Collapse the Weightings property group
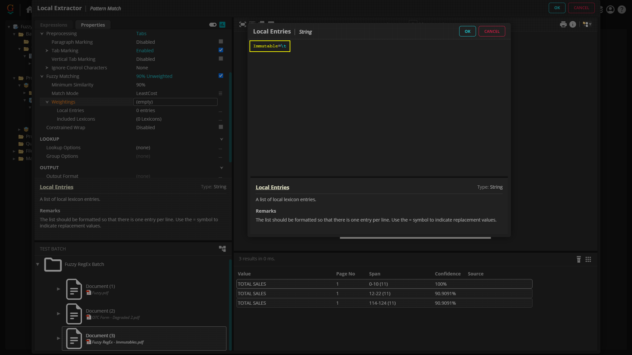632x355 pixels. pos(47,102)
